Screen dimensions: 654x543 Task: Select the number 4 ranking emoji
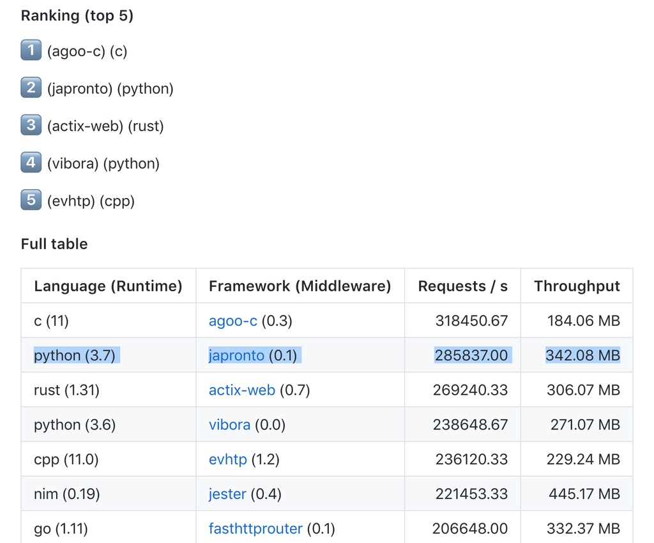tap(31, 163)
